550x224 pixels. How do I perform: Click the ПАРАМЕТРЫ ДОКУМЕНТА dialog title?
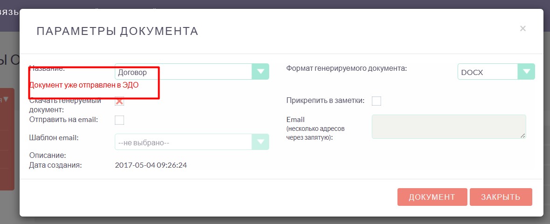117,31
